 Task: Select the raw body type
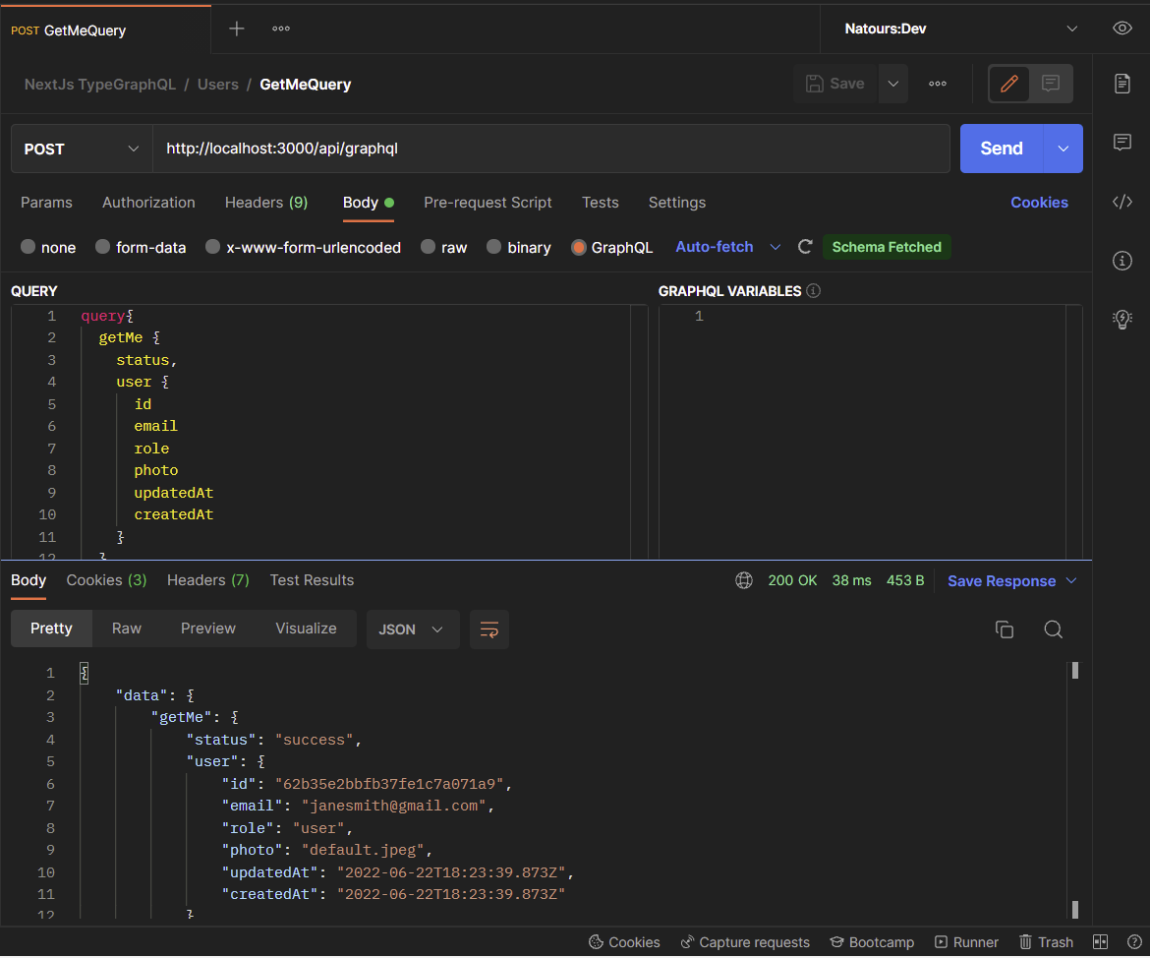(x=443, y=247)
